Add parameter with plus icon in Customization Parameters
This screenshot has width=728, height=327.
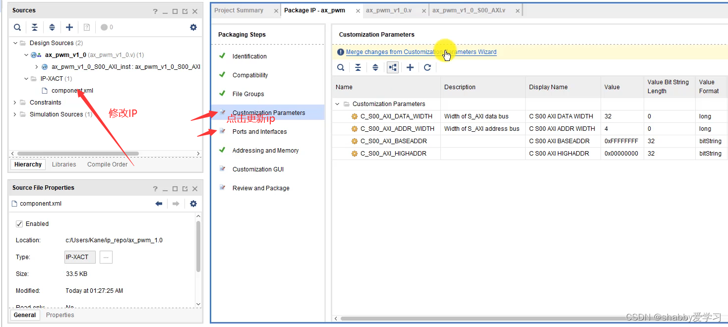point(410,67)
